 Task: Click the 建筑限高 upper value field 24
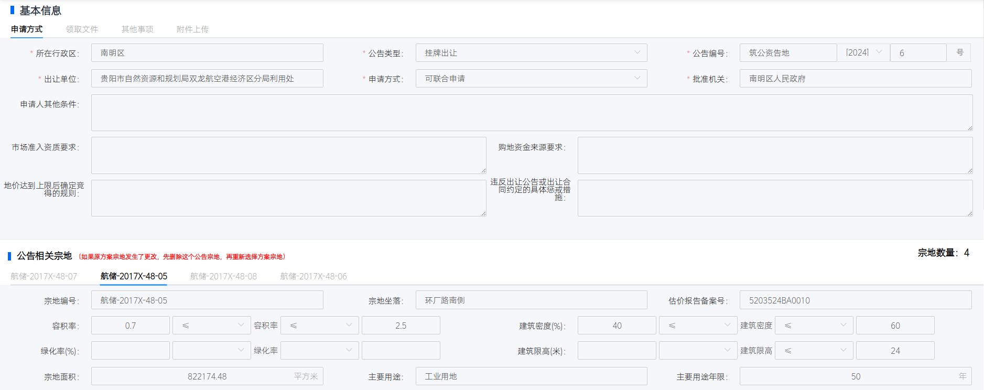tap(895, 351)
